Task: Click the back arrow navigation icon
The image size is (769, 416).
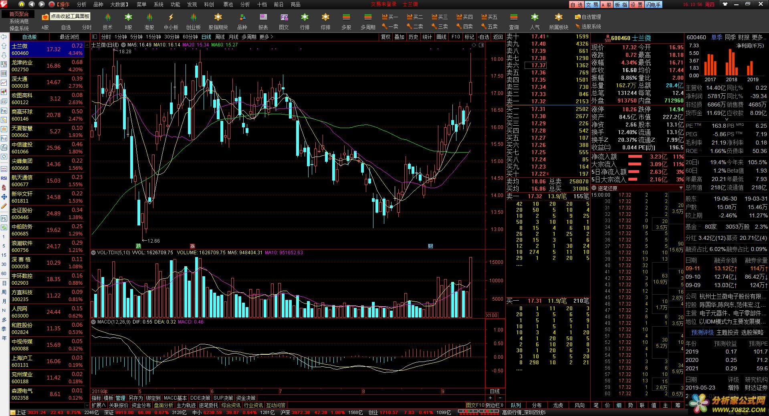Action: point(32,4)
